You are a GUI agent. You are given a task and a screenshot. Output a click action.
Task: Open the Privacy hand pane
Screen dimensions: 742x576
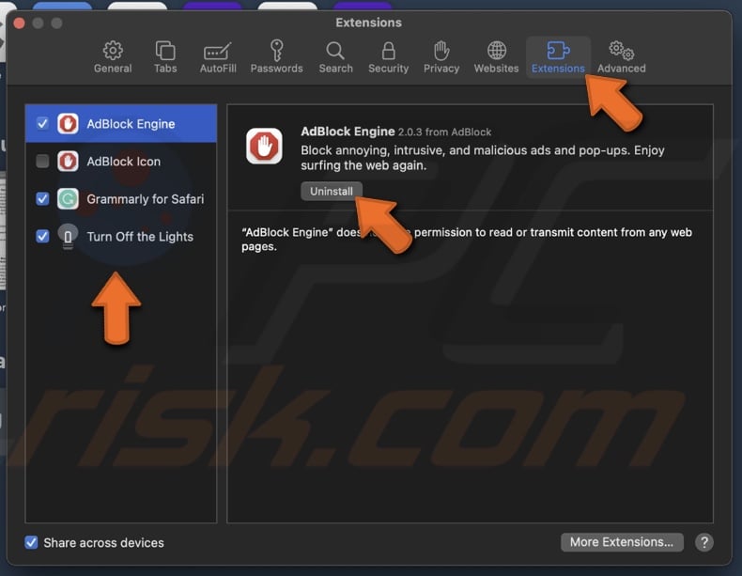(x=441, y=56)
